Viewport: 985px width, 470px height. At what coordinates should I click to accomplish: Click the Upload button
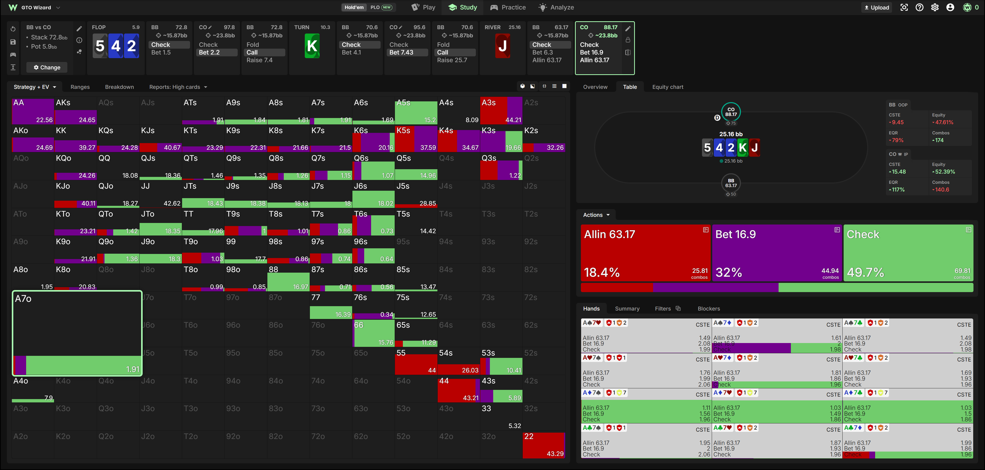tap(876, 7)
